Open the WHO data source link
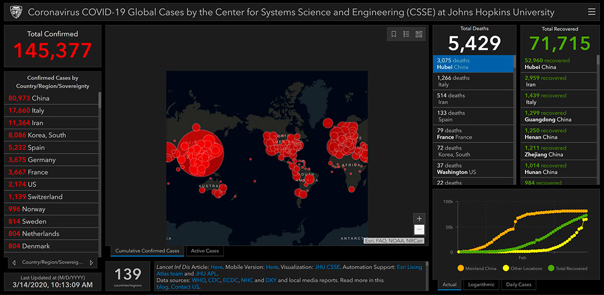 (199, 280)
